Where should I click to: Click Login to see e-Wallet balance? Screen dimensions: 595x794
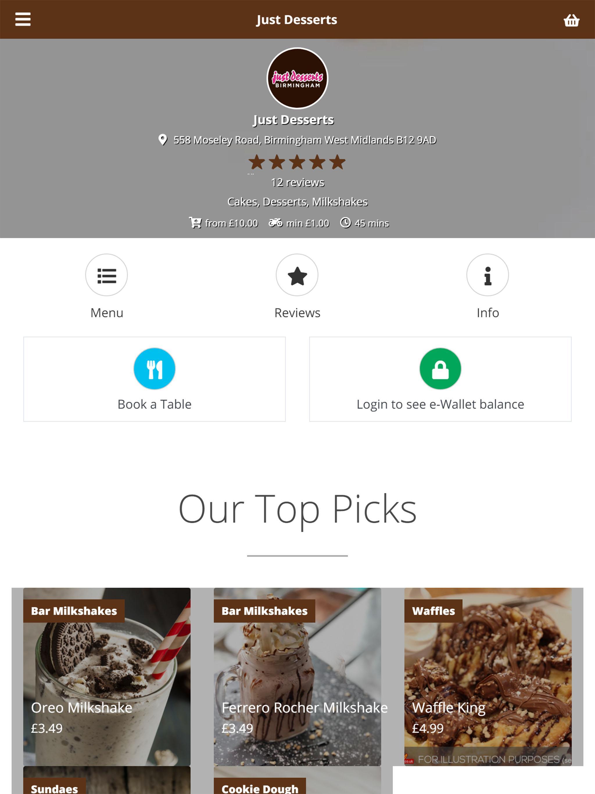[440, 379]
